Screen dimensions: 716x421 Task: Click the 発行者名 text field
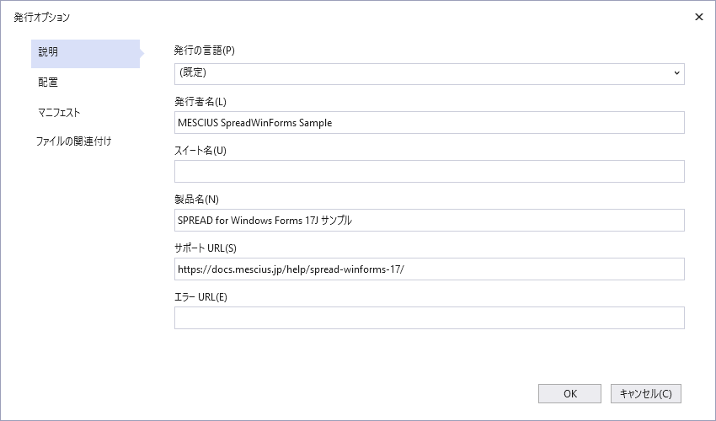pos(429,123)
